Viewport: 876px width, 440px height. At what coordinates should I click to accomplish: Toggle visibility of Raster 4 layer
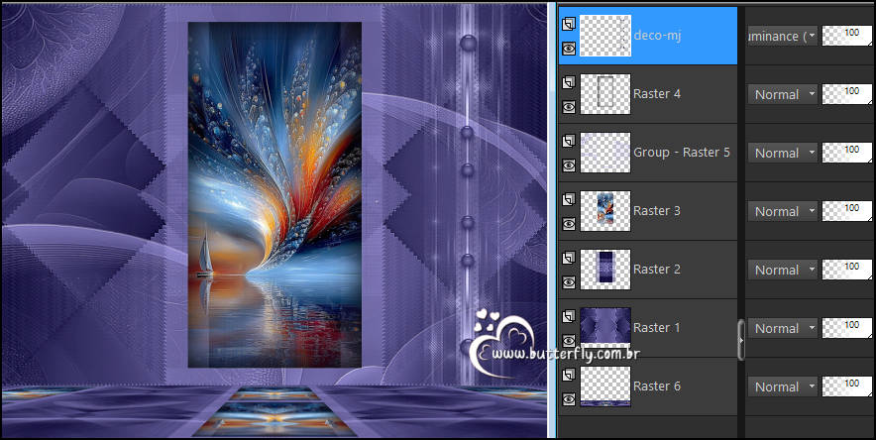point(568,106)
